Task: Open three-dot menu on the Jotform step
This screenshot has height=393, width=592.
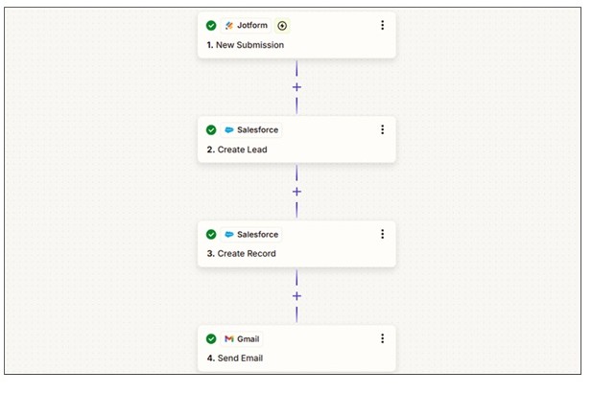Action: (382, 26)
